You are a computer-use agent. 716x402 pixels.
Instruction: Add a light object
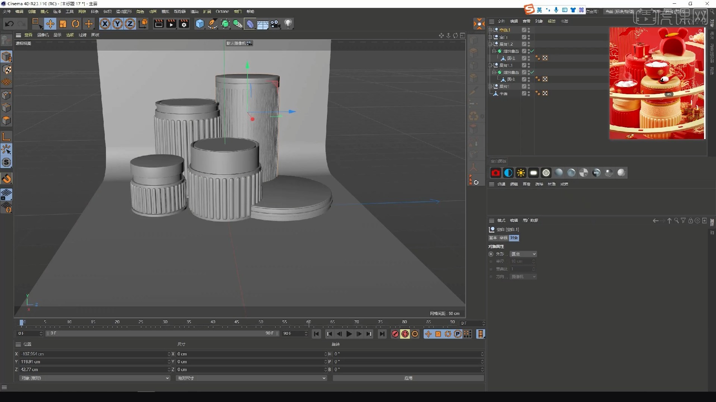(288, 24)
